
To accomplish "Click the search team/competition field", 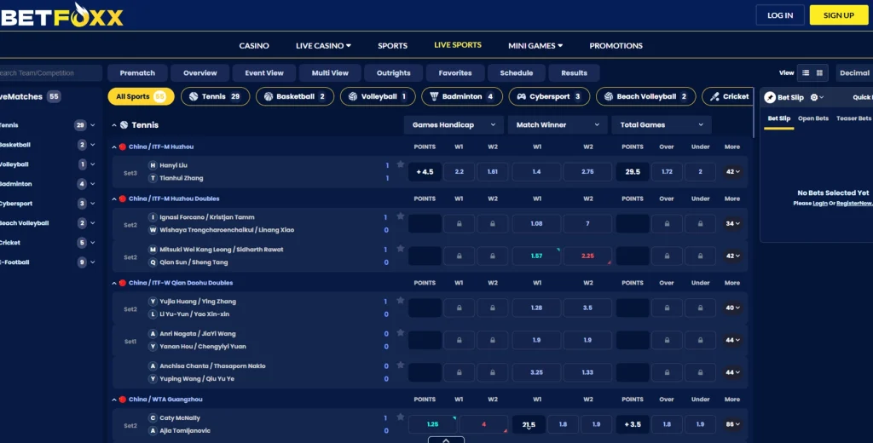I will [50, 73].
